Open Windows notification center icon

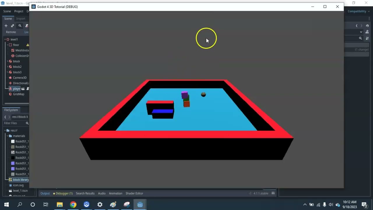click(364, 204)
